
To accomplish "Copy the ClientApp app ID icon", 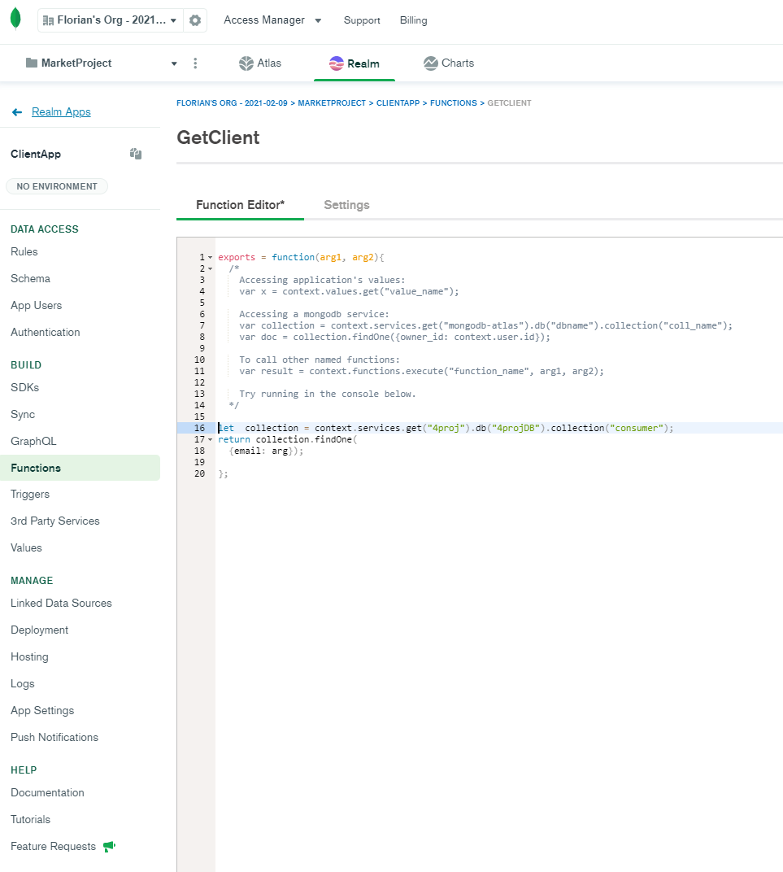I will [x=135, y=153].
